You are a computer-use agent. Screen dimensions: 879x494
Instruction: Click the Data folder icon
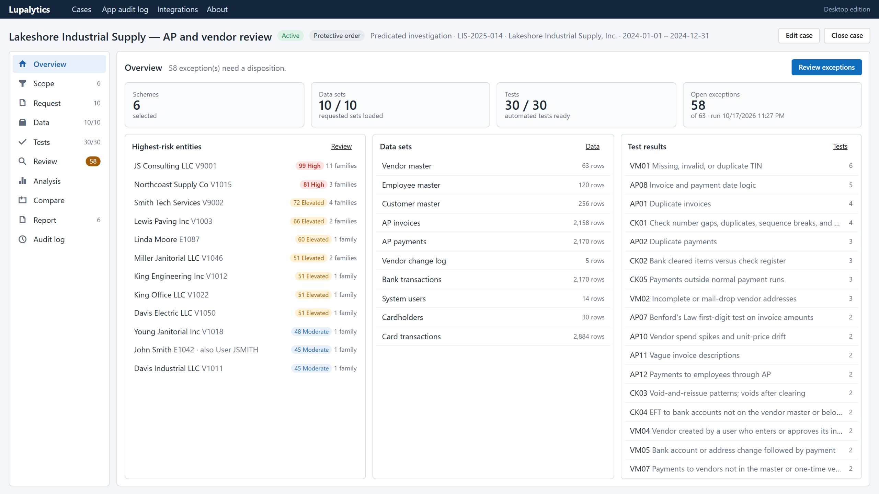(23, 122)
